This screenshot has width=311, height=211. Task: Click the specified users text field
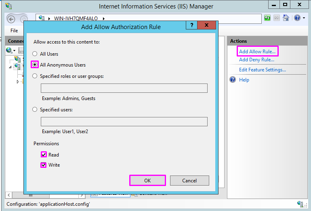click(124, 121)
